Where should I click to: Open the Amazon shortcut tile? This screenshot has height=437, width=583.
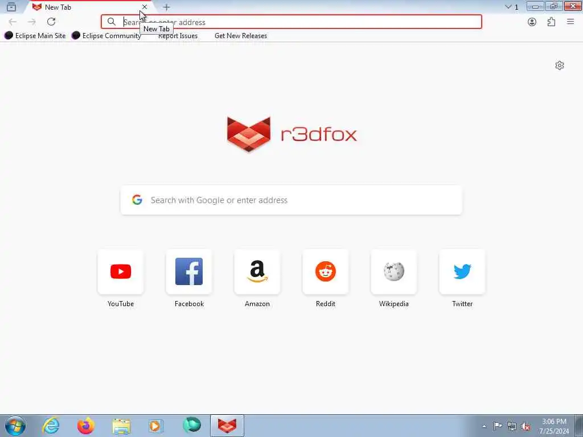click(257, 271)
